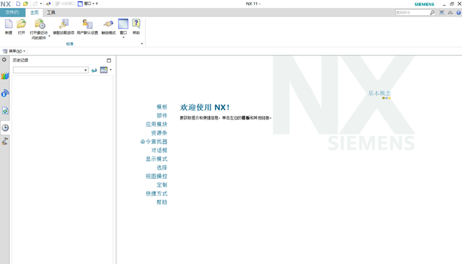Viewport: 462px width, 264px height.
Task: Open the 部件 link
Action: [162, 115]
